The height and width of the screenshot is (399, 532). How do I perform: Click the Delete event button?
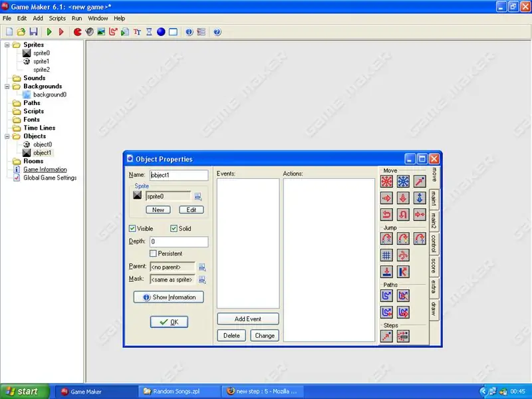click(x=231, y=336)
